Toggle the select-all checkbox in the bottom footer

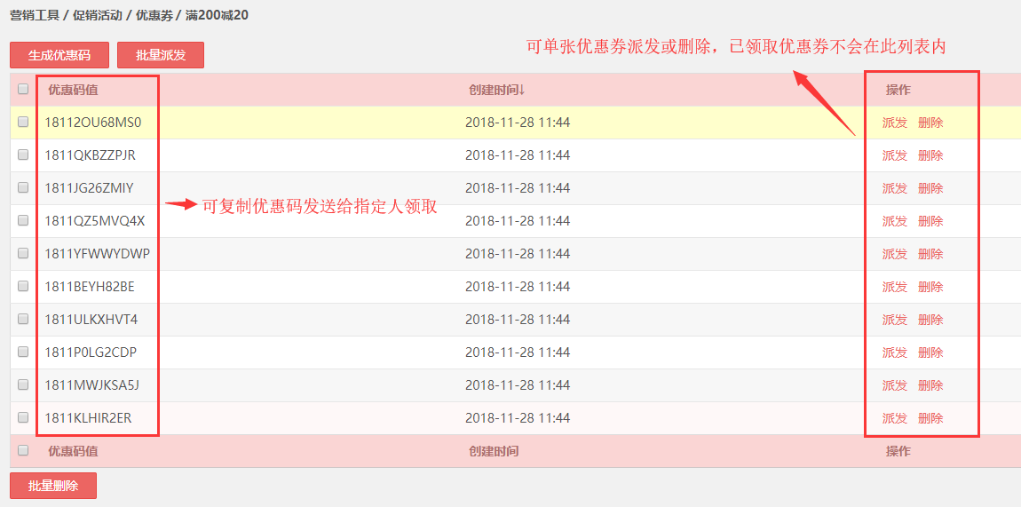23,450
